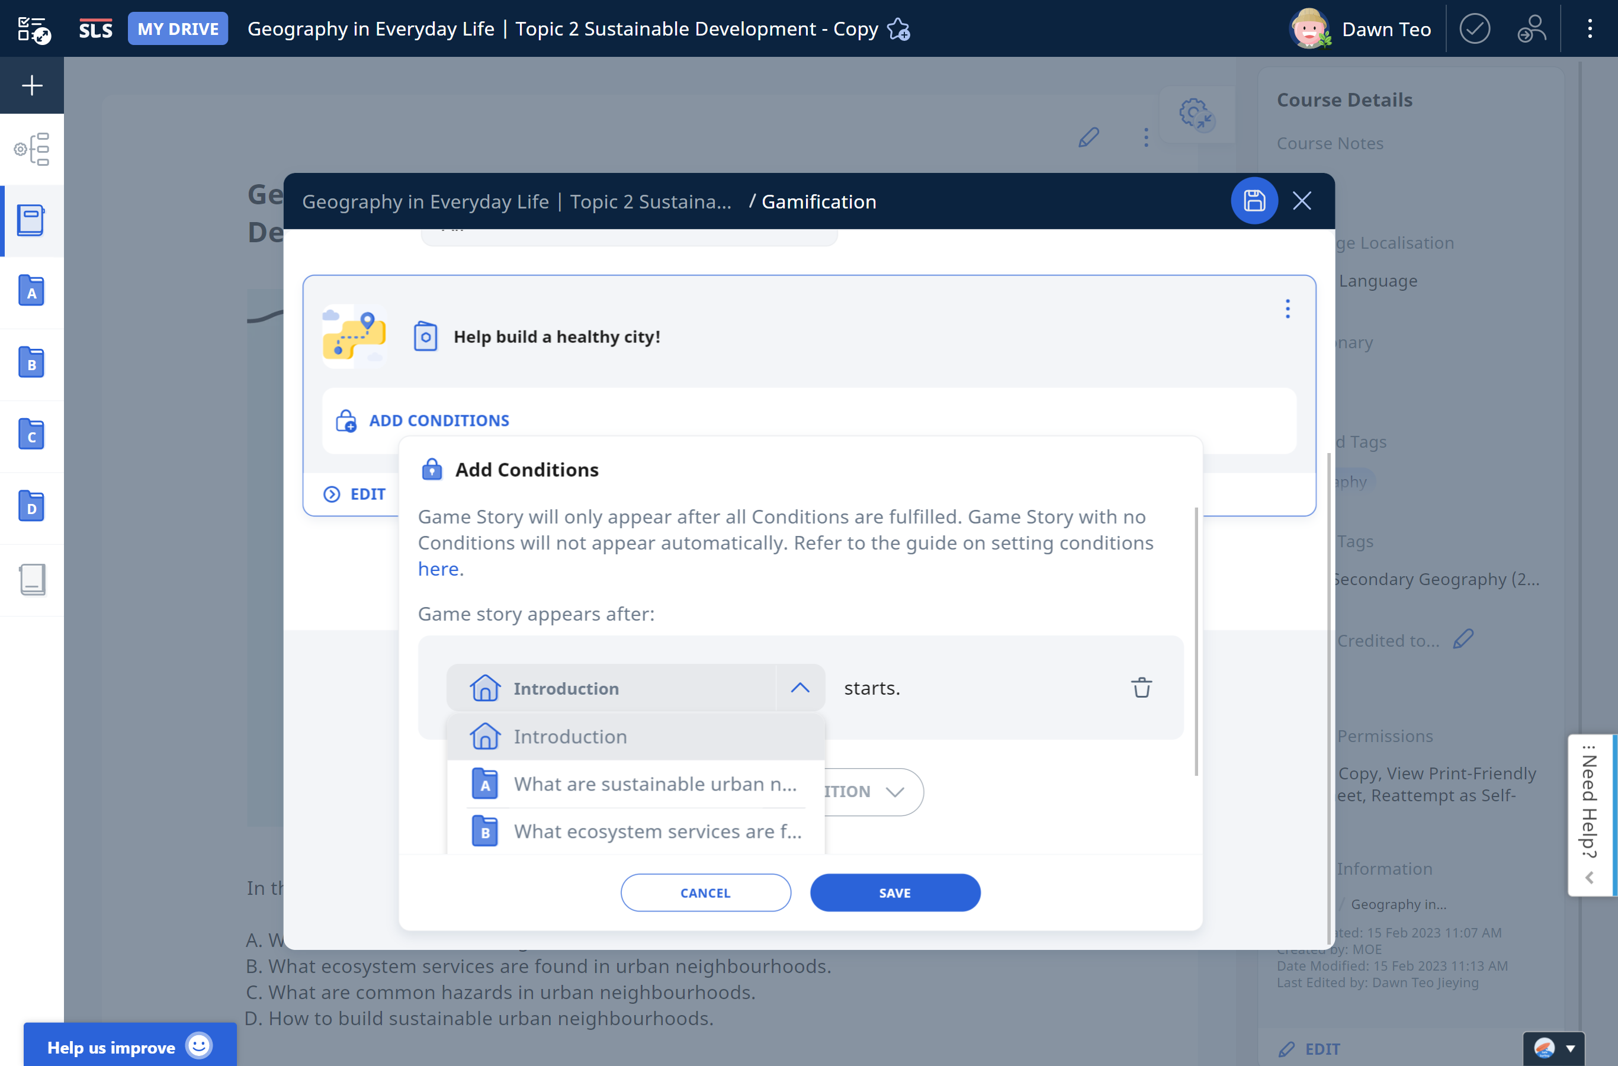Collapse the Introduction dropdown chevron
Screen dimensions: 1618x1066
pyautogui.click(x=800, y=688)
